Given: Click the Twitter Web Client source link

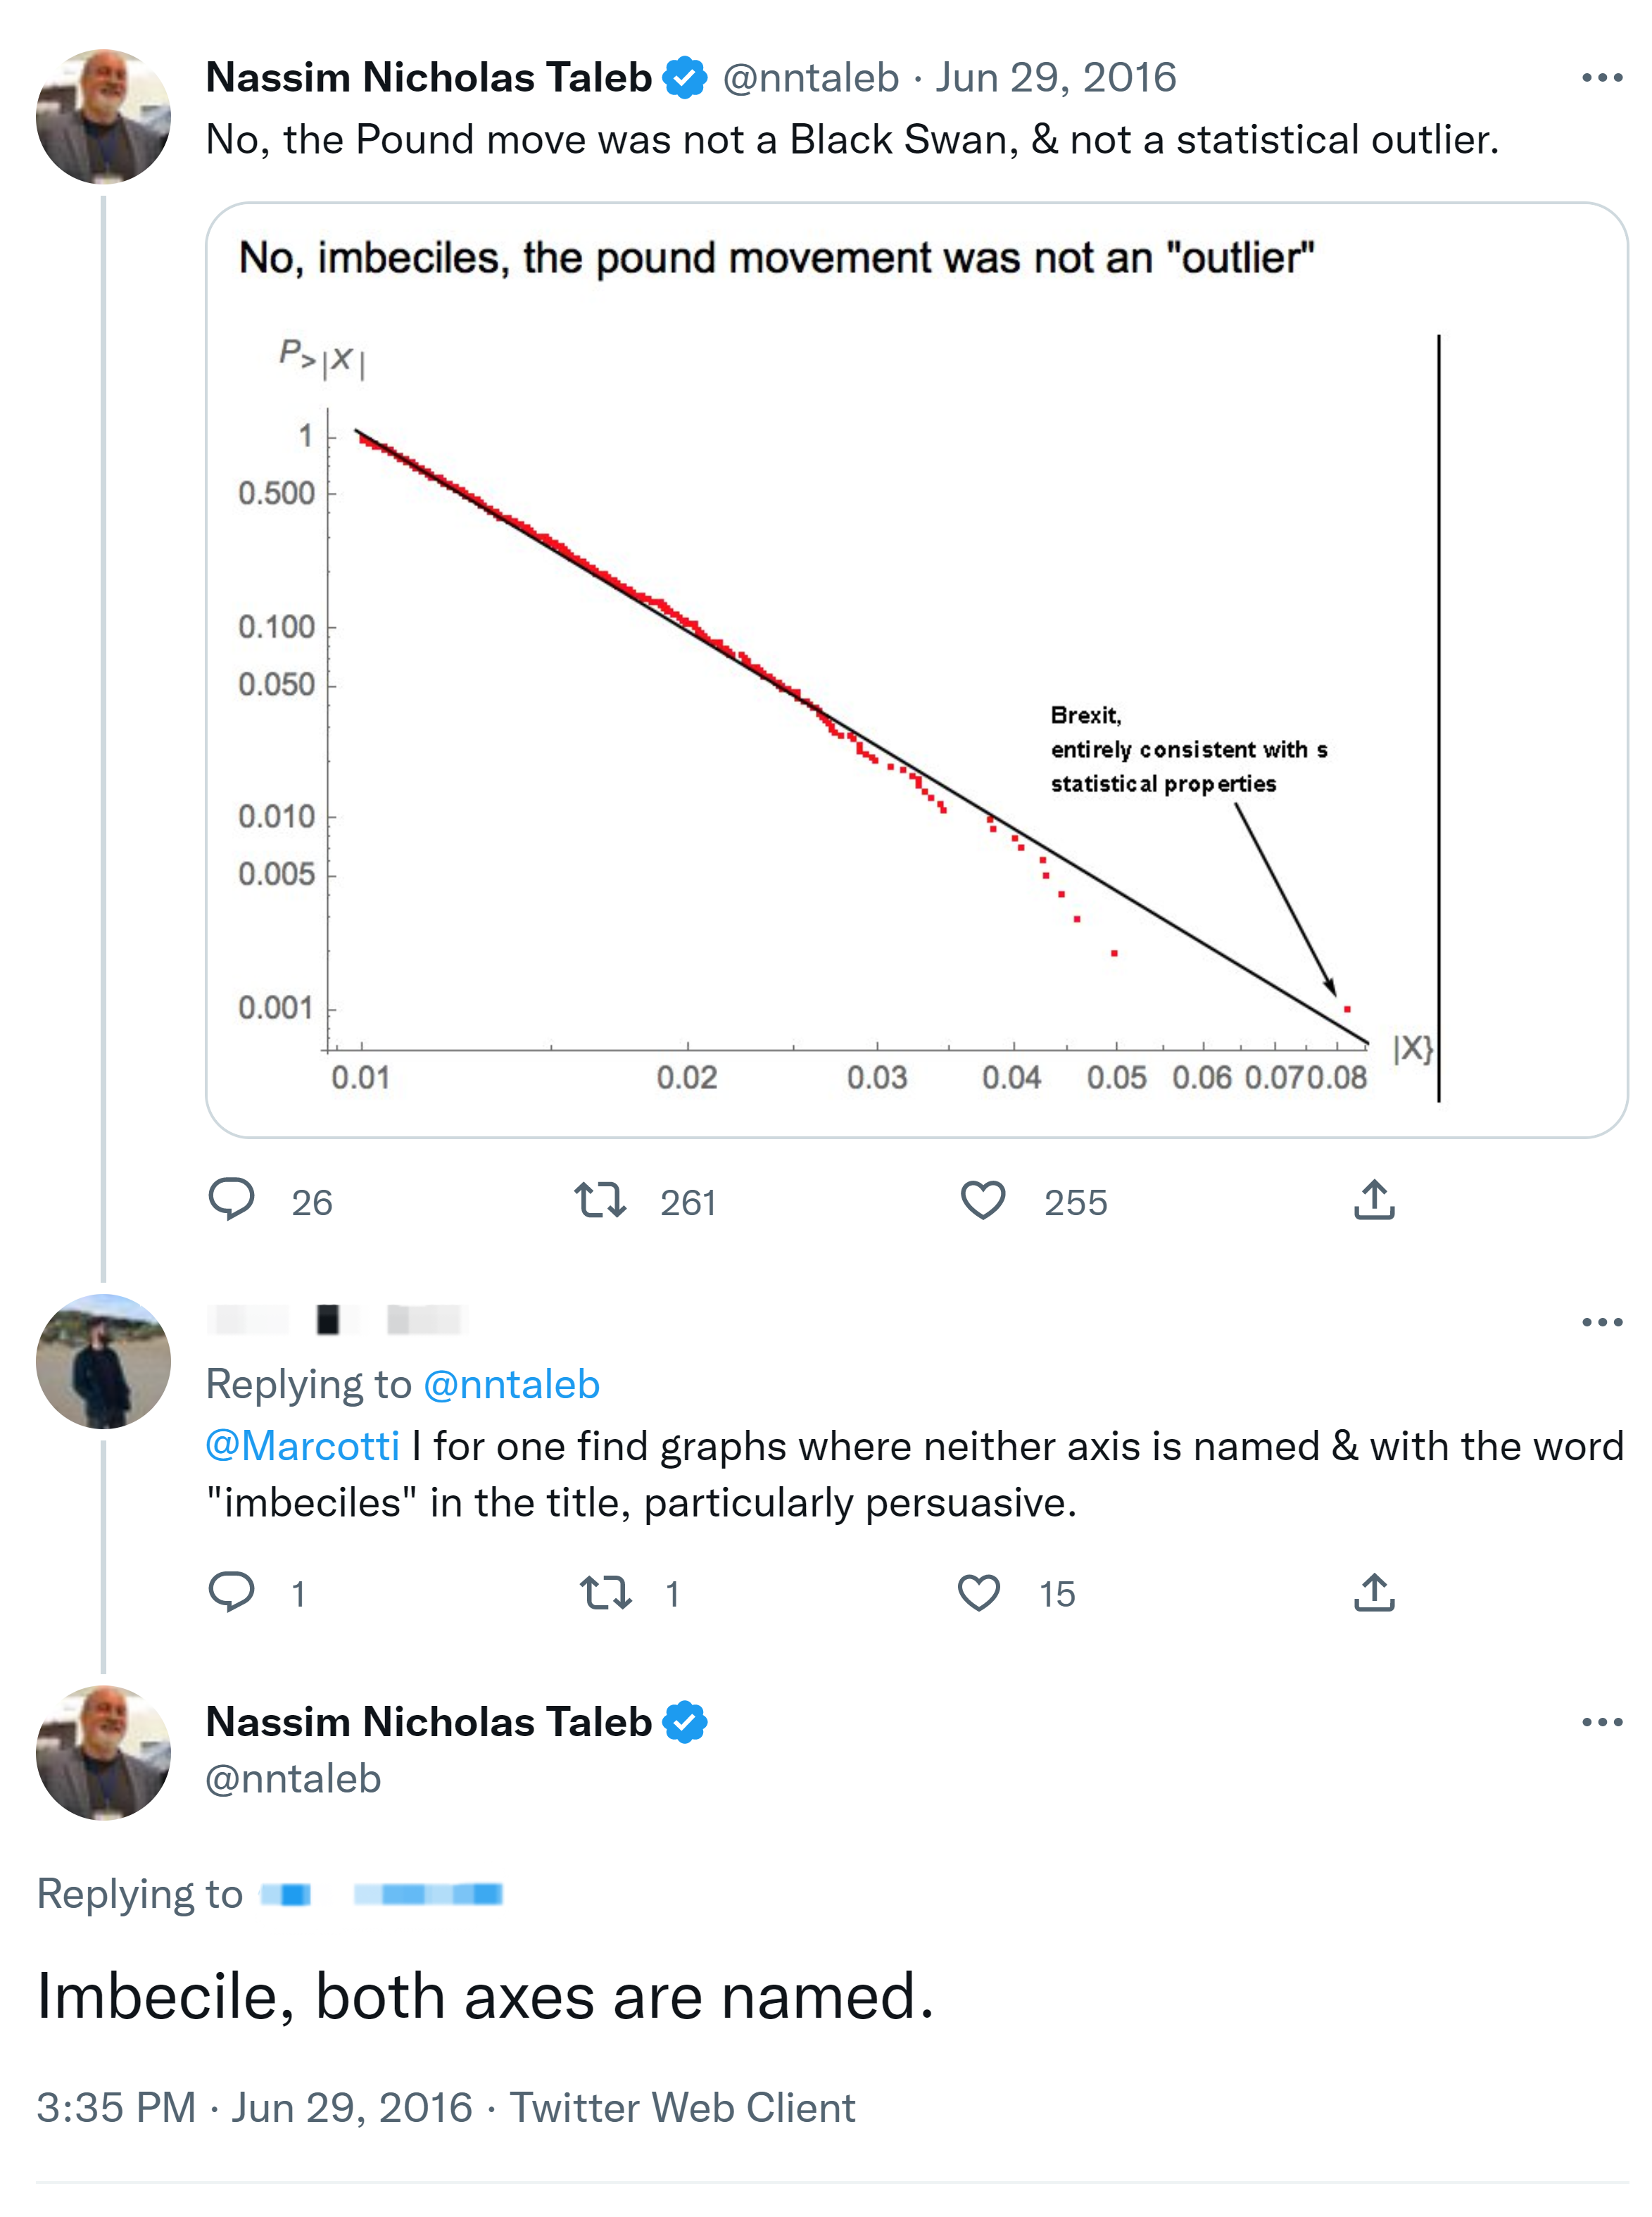Looking at the screenshot, I should (682, 2107).
